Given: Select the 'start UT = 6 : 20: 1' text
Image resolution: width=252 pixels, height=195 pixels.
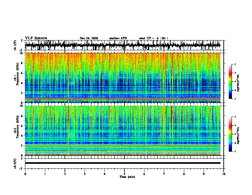Looking at the screenshot, I should tap(154, 38).
